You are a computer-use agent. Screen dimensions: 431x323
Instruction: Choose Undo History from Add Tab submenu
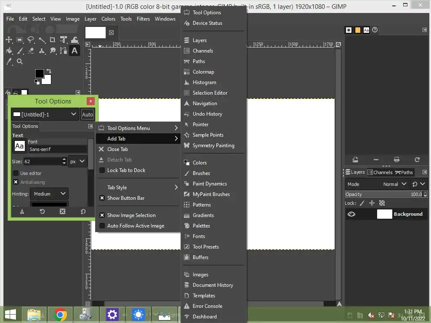click(213, 114)
